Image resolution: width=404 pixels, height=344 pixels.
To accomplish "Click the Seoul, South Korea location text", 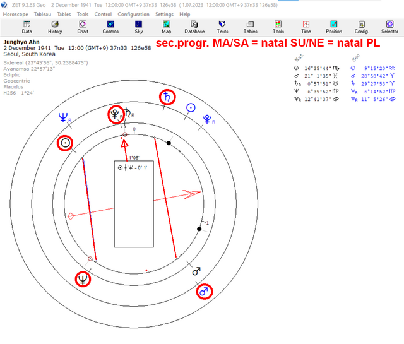I will pyautogui.click(x=30, y=54).
